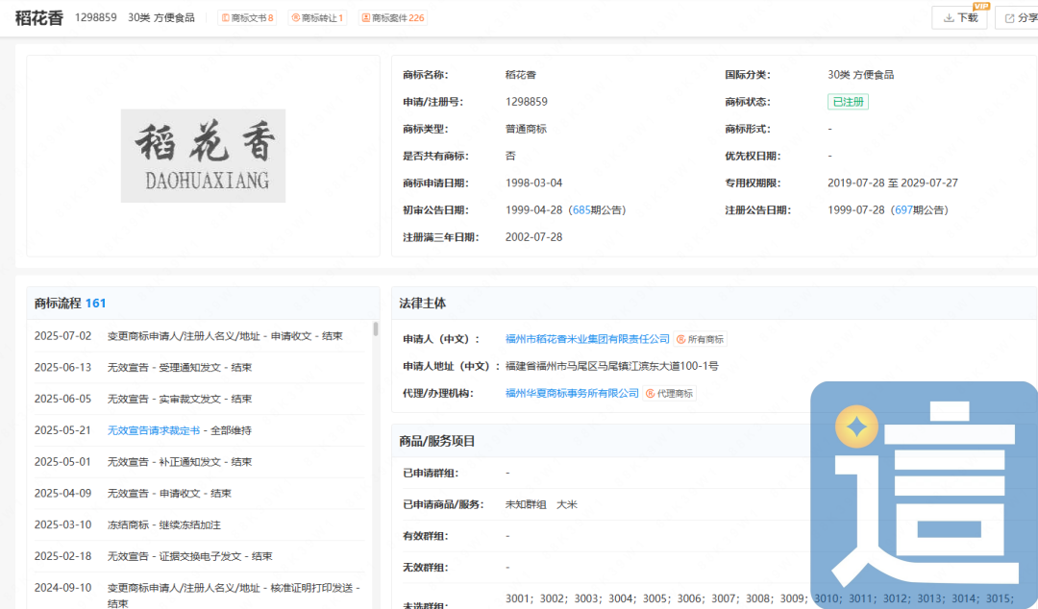
Task: Click the exclusive period 2019-07-28 至 2029-07-27
Action: pos(892,183)
